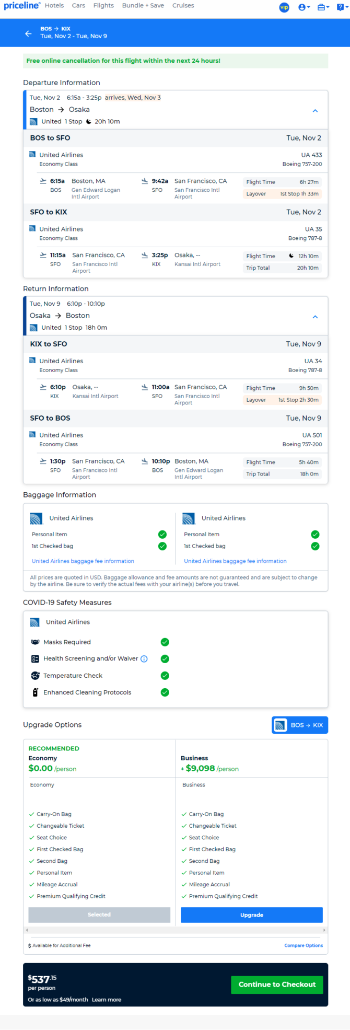Click the VIP badge icon
This screenshot has width=350, height=1030.
pos(284,7)
